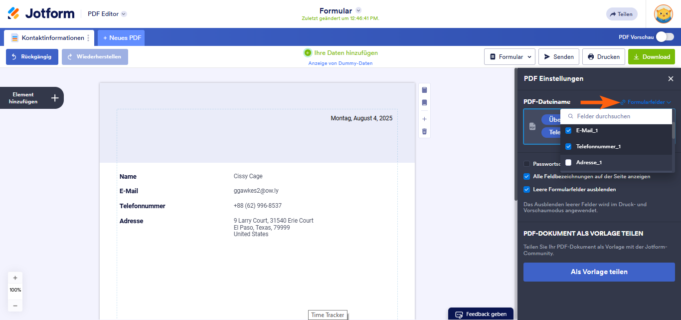Open the PDF Editor dropdown

pos(107,14)
